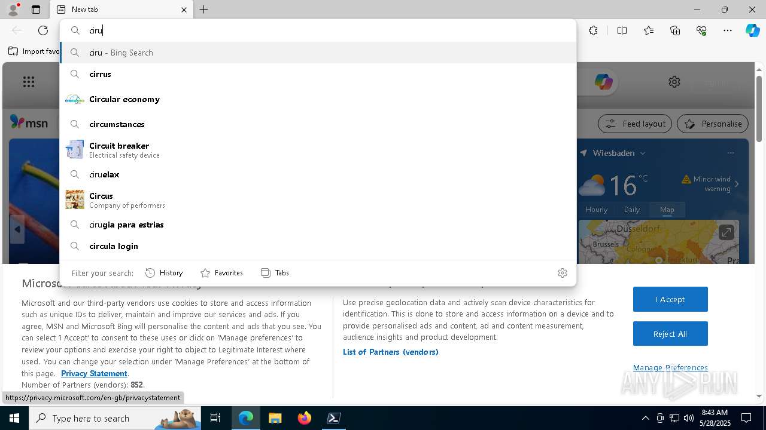Click the browser profile avatar icon
Viewport: 766px width, 430px height.
click(13, 10)
